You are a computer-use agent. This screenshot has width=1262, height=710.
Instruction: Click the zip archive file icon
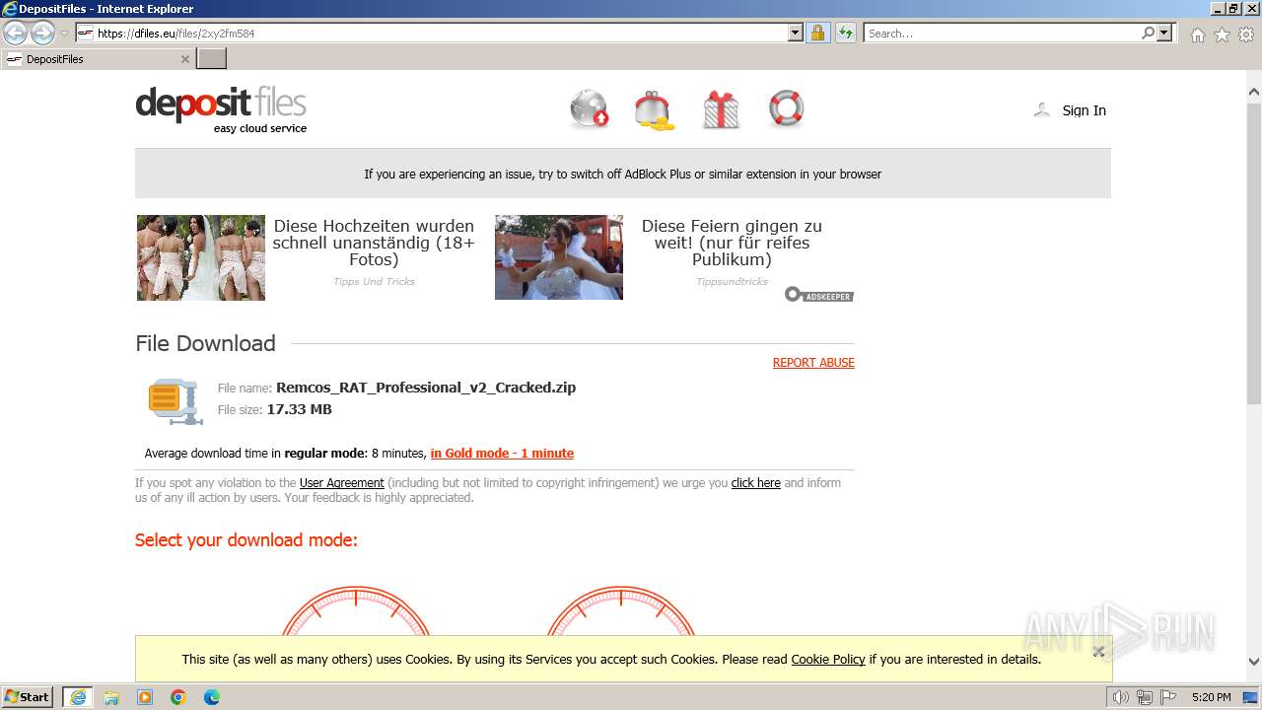click(x=175, y=400)
